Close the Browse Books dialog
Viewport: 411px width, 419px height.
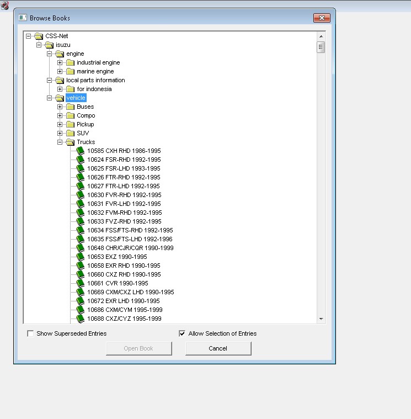pos(322,18)
